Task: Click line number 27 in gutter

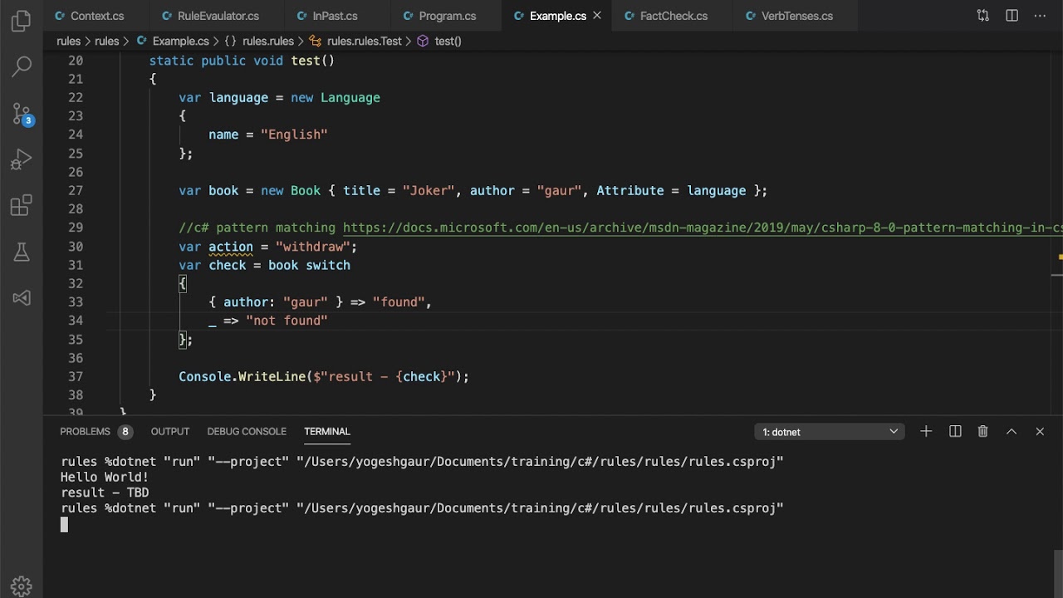Action: point(76,190)
